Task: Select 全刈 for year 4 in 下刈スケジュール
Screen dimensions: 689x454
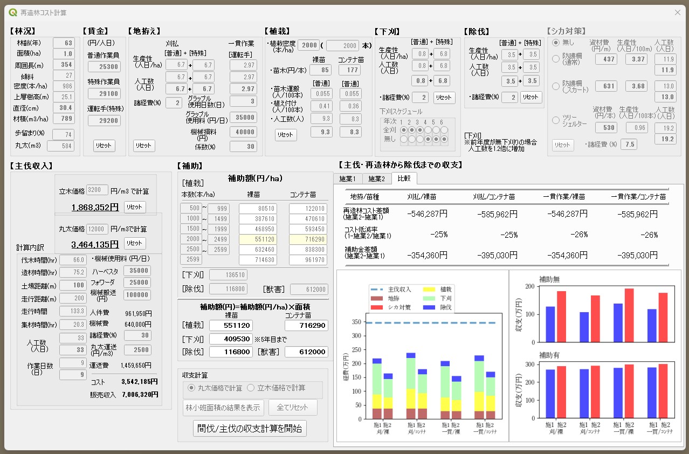Action: click(x=428, y=130)
